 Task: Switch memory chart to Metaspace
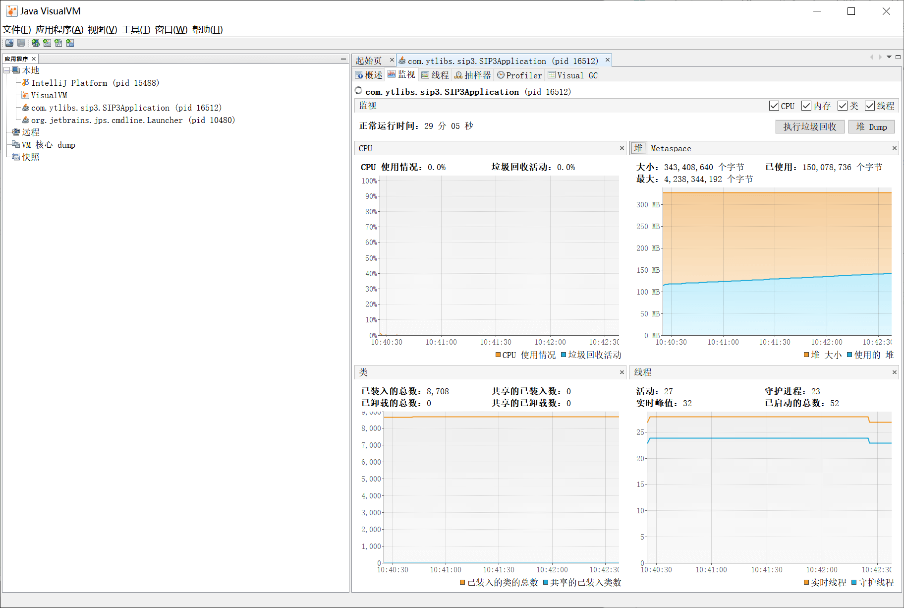click(671, 149)
